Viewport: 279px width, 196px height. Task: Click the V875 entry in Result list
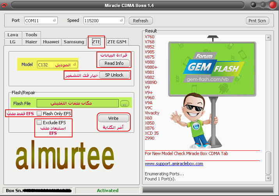[x=149, y=57]
